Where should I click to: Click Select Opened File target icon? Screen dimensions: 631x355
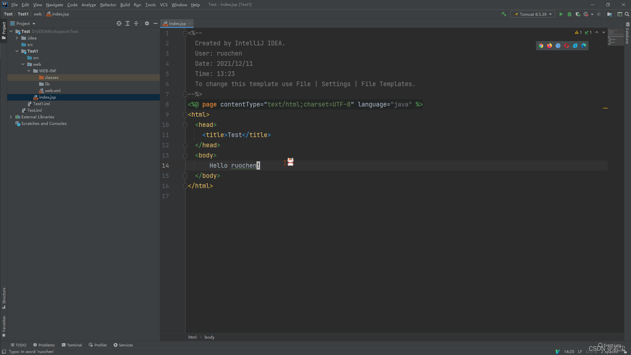[x=119, y=23]
